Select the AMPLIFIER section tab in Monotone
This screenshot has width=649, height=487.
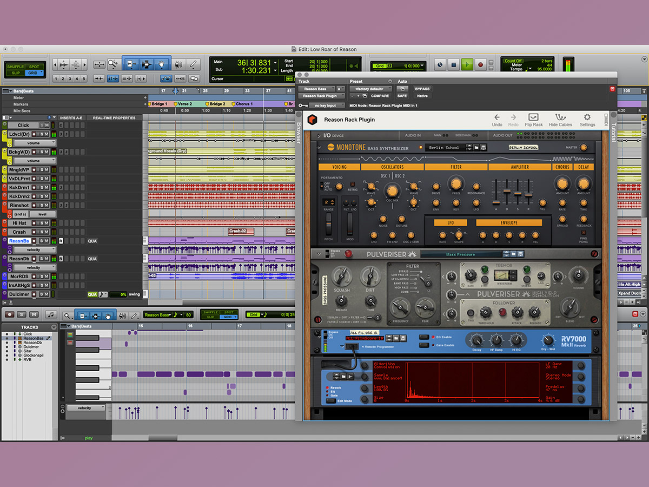520,167
